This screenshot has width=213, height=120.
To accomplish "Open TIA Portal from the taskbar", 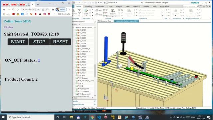I will point(147,117).
